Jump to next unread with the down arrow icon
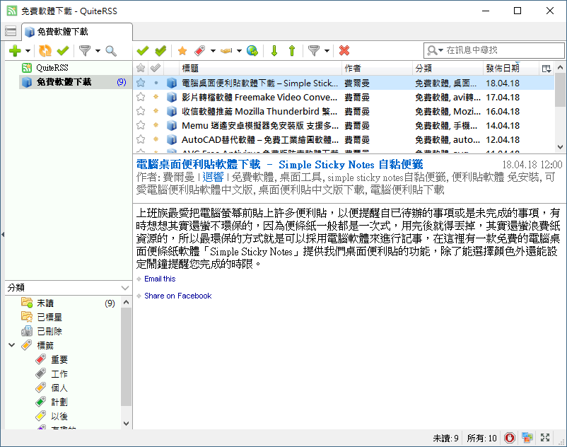 pos(275,50)
